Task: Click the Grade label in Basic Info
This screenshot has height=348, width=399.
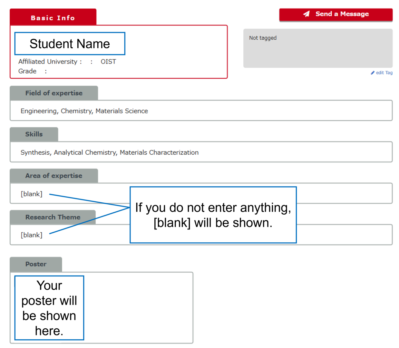Action: 27,71
